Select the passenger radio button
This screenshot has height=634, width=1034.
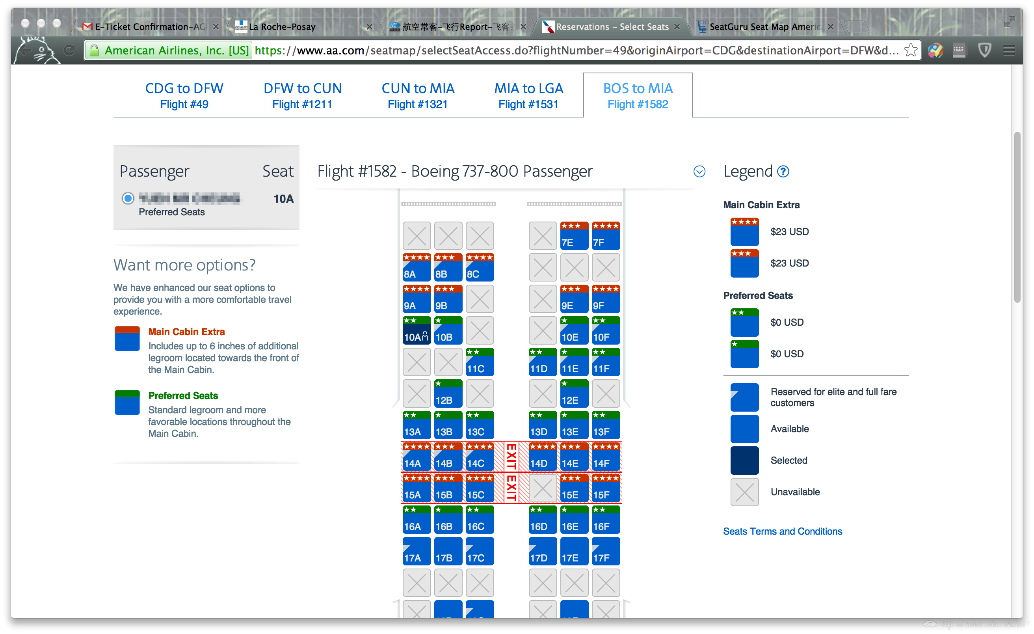pyautogui.click(x=128, y=198)
